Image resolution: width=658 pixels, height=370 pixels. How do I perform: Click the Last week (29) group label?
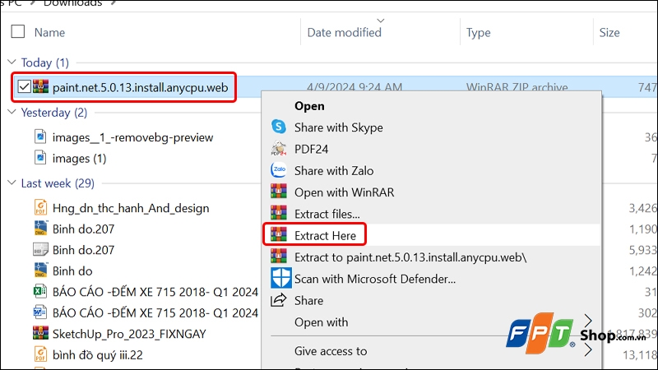(x=58, y=183)
